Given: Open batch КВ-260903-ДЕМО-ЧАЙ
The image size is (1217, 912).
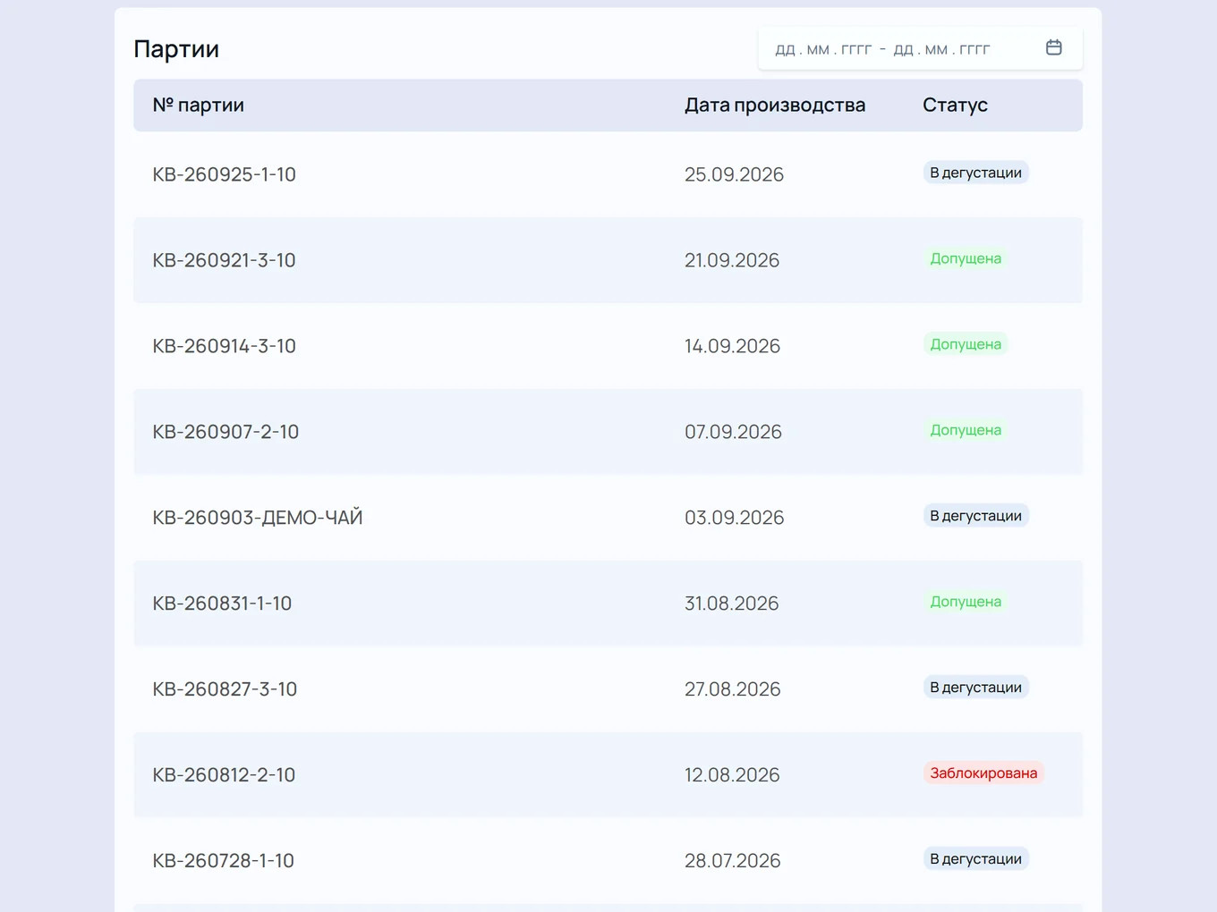Looking at the screenshot, I should point(258,518).
